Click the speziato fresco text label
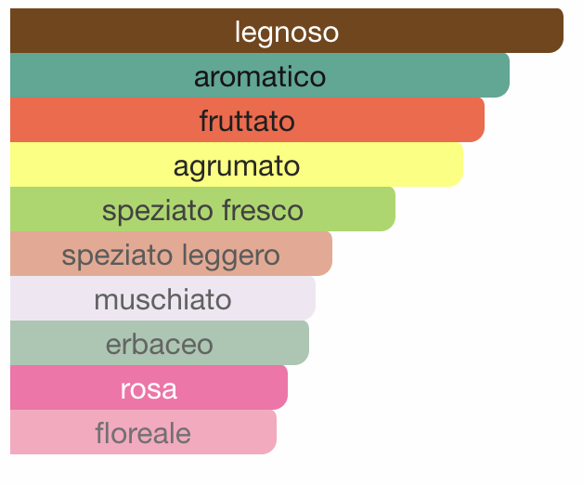The image size is (583, 485). pyautogui.click(x=202, y=212)
